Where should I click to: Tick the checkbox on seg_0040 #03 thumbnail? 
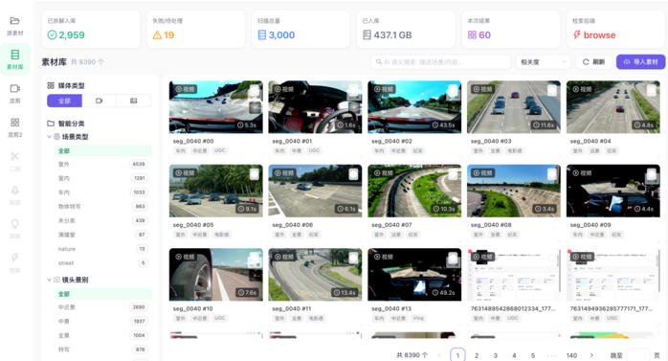point(552,90)
